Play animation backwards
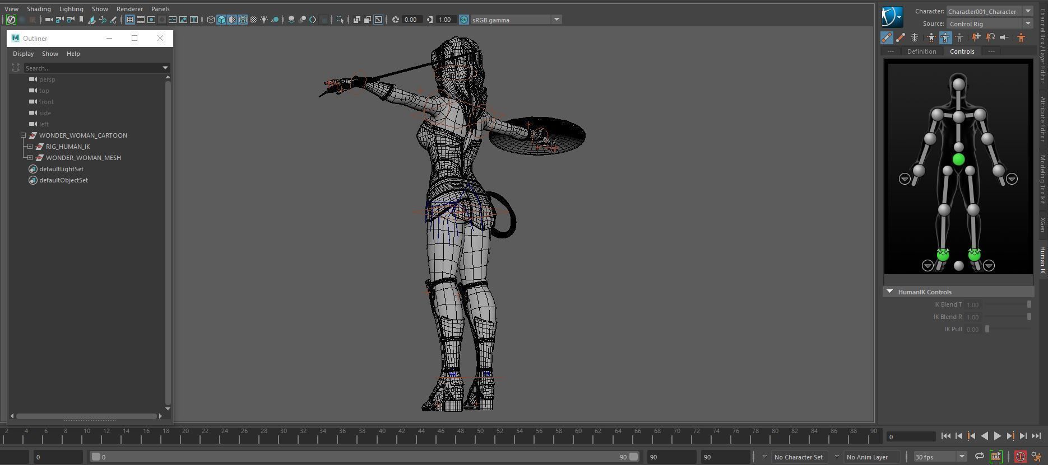The image size is (1048, 465). pos(984,436)
